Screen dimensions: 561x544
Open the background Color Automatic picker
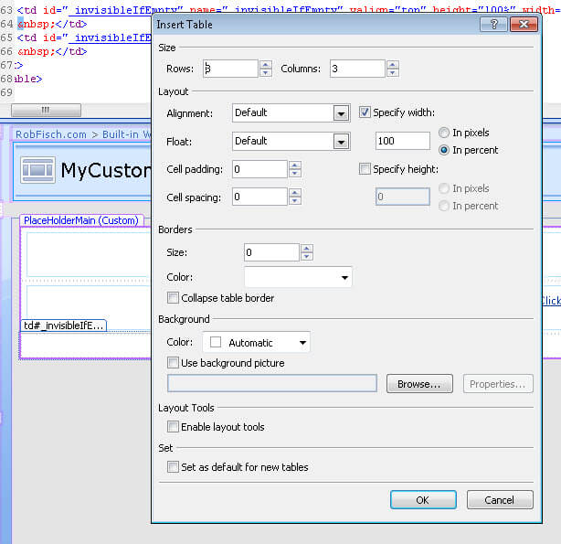pyautogui.click(x=302, y=343)
